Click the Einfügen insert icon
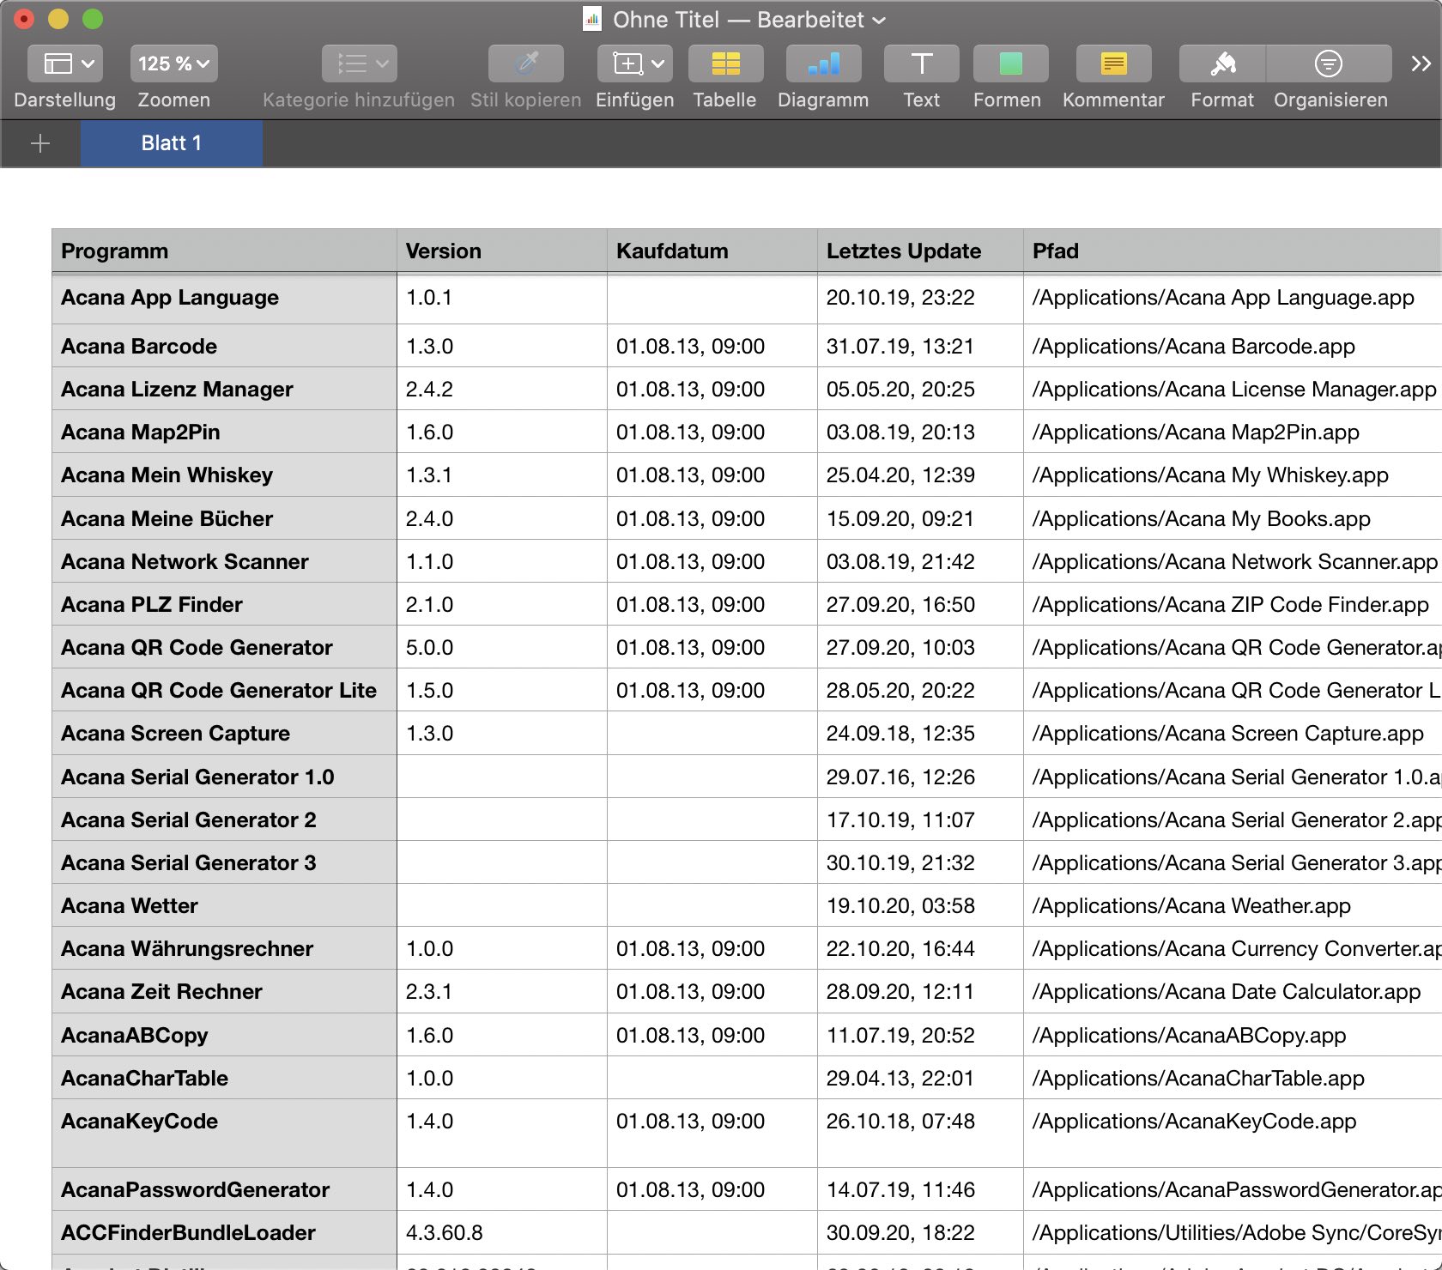Screen dimensions: 1442x1270 [635, 63]
